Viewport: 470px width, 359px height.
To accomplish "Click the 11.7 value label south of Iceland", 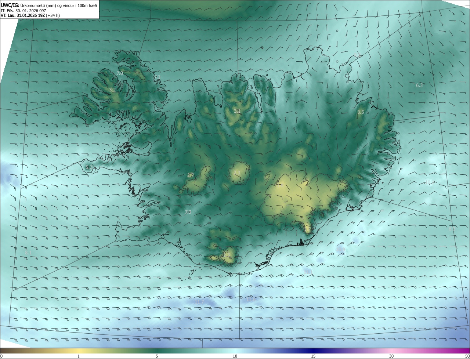I will coord(199,302).
